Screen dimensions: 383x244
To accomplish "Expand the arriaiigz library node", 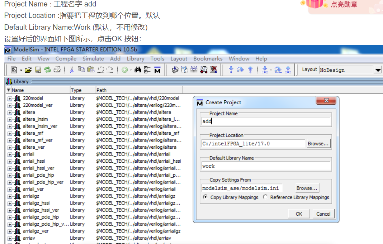I will tap(10, 196).
